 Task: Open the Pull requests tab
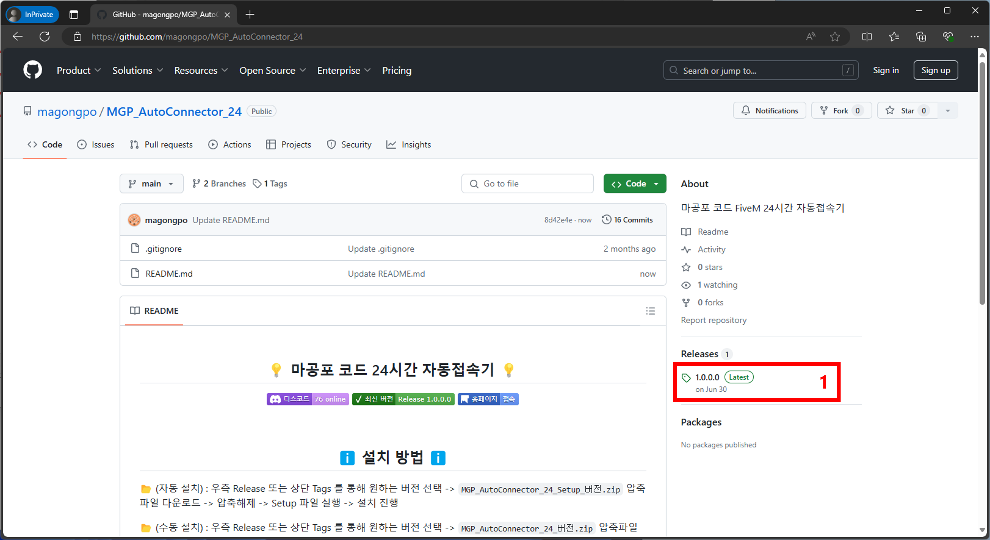click(161, 145)
